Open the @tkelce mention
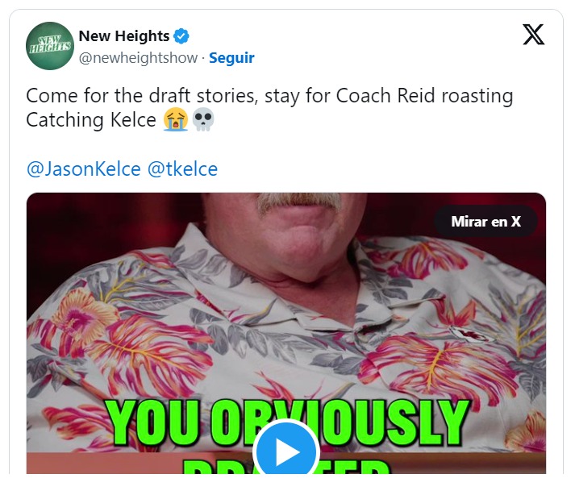This screenshot has width=571, height=495. (x=182, y=169)
